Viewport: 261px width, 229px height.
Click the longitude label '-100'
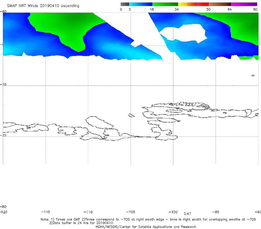(x=173, y=212)
